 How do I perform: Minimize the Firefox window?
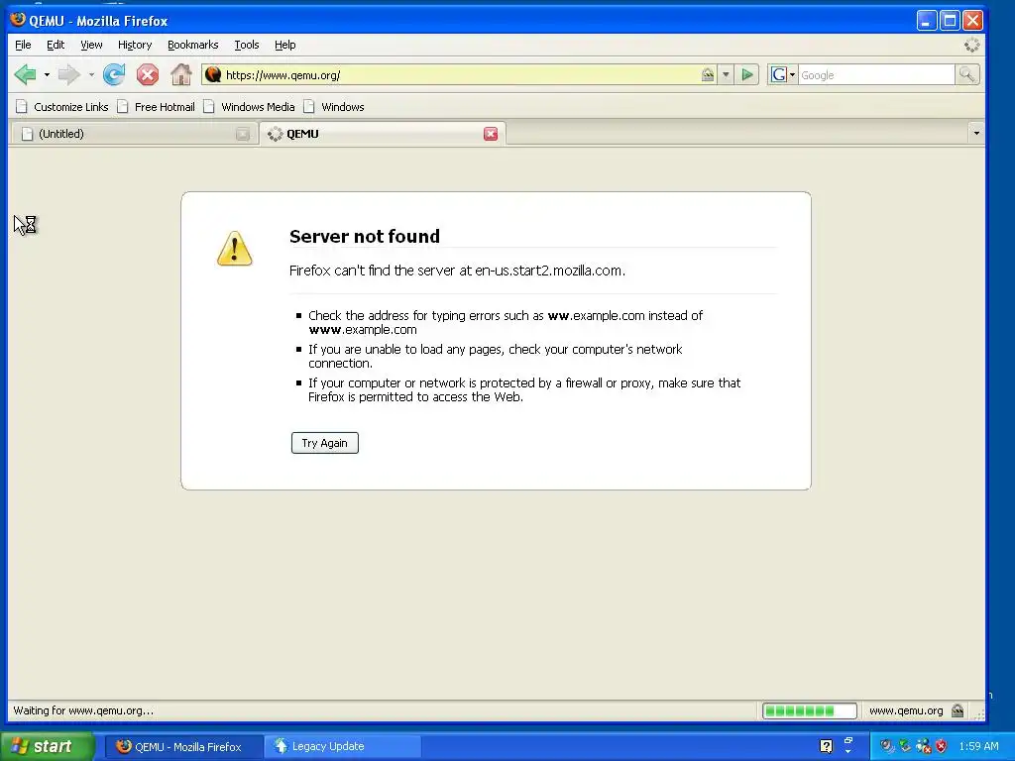pos(927,21)
